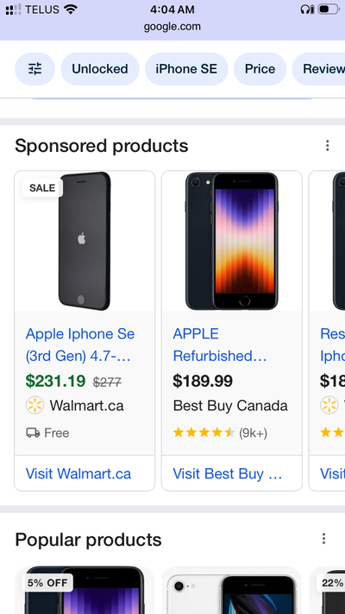Toggle the Unlocked filter chip

coord(100,69)
